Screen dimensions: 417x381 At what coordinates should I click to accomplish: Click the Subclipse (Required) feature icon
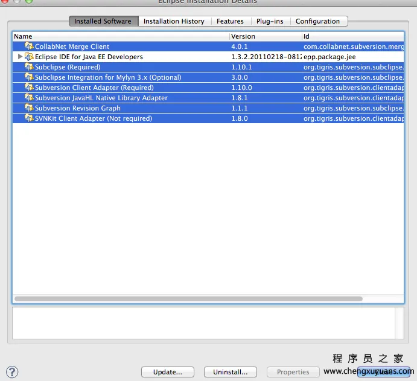29,67
